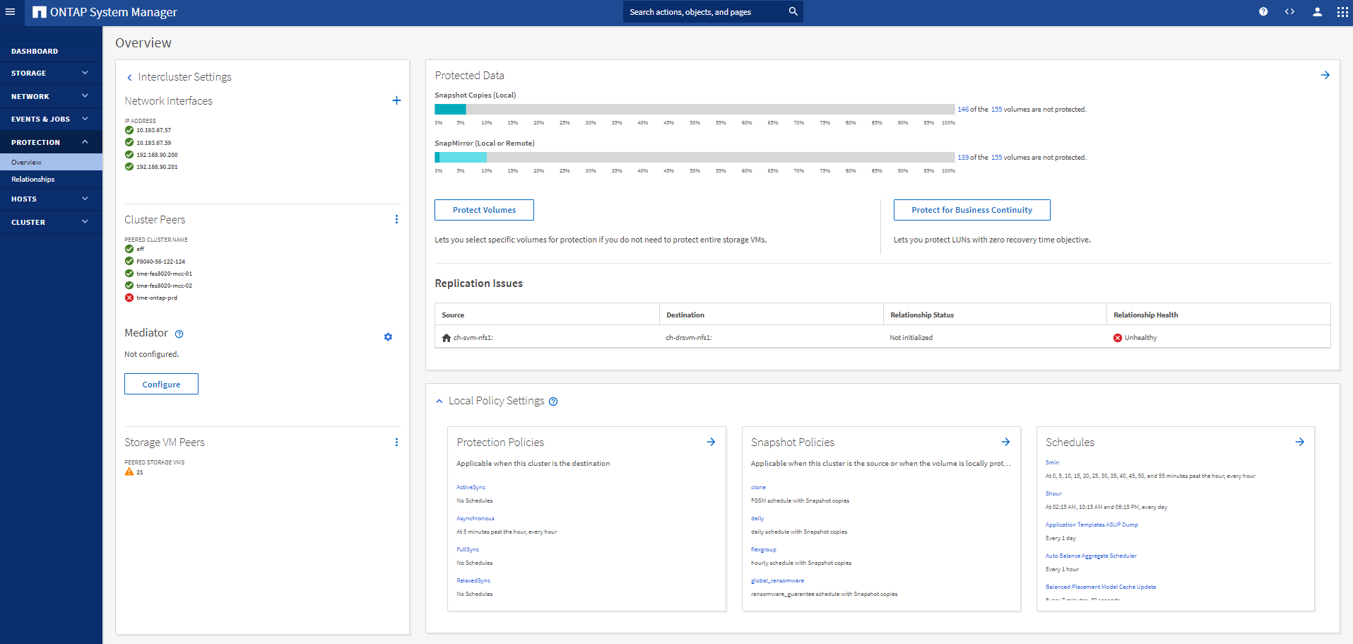Click green check icon for aff peer

129,249
